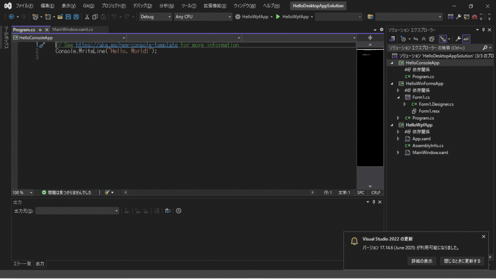The image size is (496, 279).
Task: Expand the MainWindow.xaml tree node
Action: [x=398, y=153]
